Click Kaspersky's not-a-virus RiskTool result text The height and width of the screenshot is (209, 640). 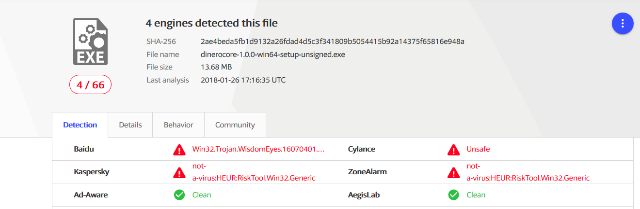click(x=254, y=172)
